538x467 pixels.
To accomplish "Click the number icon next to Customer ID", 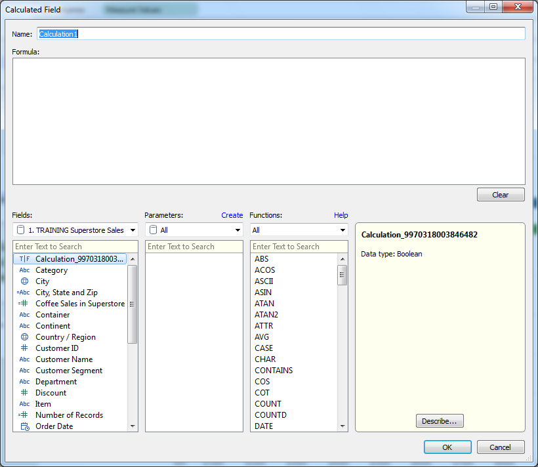I will 24,348.
